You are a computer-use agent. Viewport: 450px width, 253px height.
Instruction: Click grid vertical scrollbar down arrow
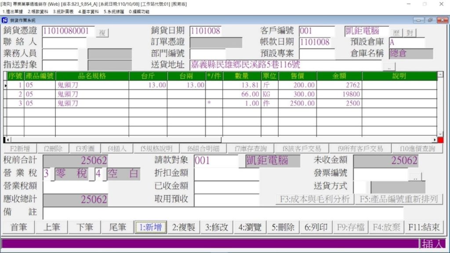[x=440, y=134]
